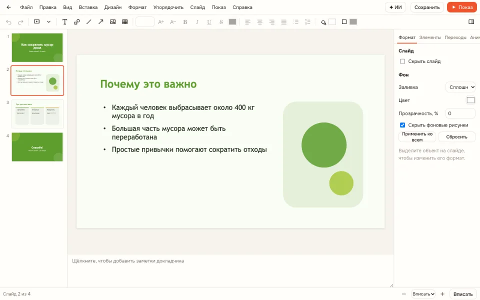Select the Line tool
Image resolution: width=480 pixels, height=300 pixels.
(89, 21)
